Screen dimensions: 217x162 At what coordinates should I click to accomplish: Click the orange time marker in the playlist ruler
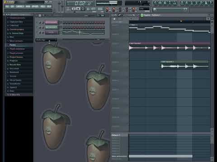pos(181,21)
